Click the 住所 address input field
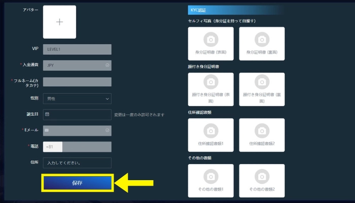This screenshot has width=355, height=203. (77, 163)
